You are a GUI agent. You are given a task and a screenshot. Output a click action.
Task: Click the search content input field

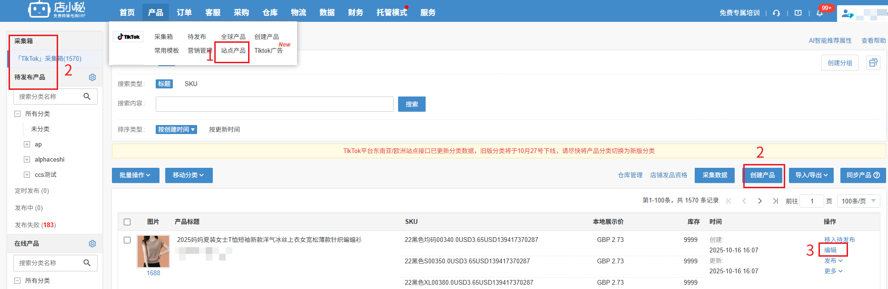274,104
